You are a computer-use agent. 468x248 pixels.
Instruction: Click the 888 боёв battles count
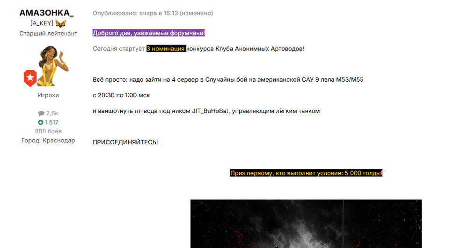point(48,131)
